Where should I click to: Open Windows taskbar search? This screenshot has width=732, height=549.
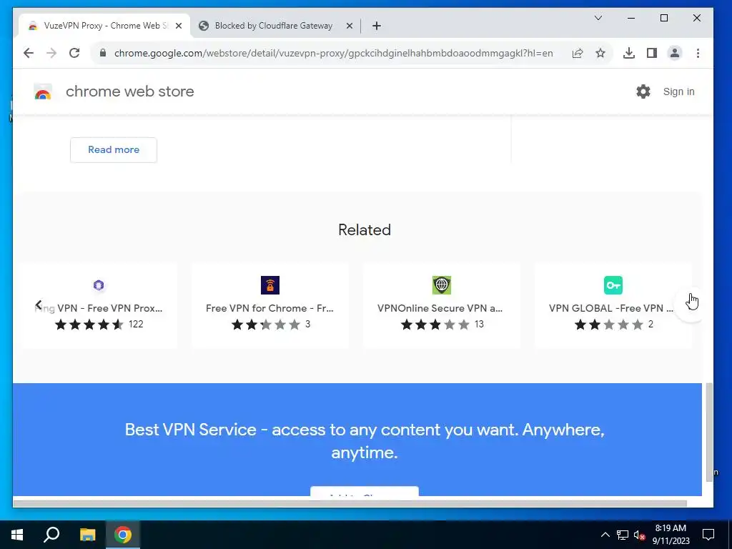tap(51, 535)
